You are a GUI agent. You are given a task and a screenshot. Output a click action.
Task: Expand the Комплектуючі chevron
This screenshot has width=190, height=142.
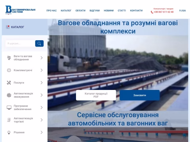42,70
